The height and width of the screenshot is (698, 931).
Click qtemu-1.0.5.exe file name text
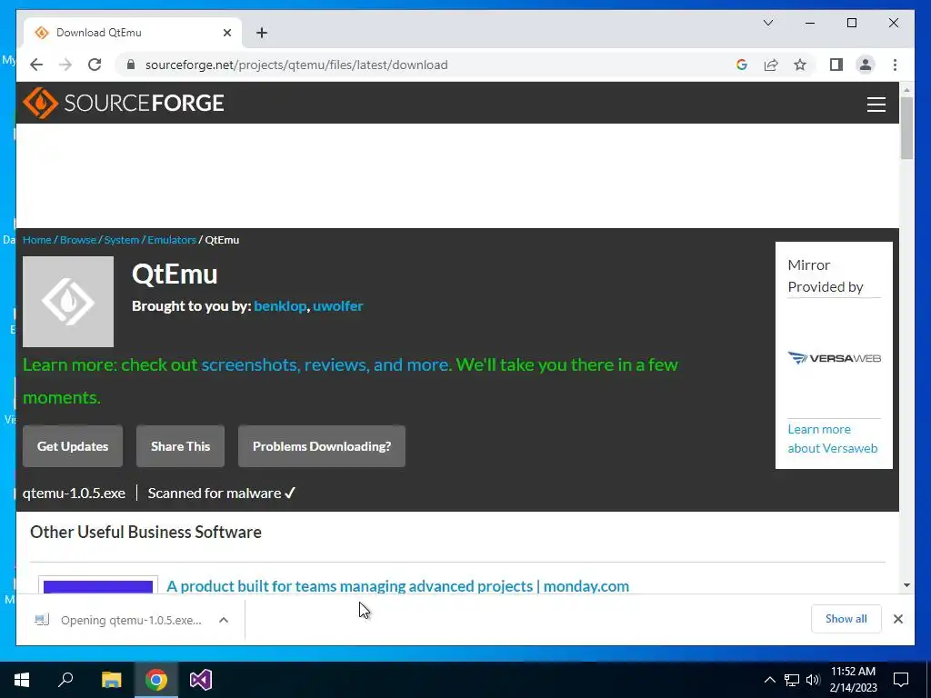[74, 494]
